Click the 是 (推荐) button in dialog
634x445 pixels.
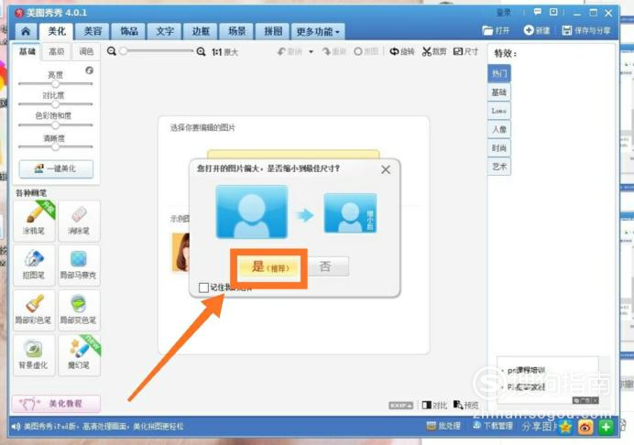269,267
